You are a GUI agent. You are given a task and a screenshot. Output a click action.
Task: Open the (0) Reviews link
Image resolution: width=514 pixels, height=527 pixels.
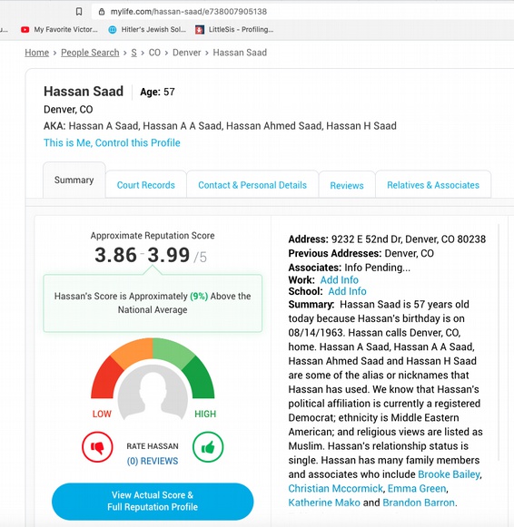pyautogui.click(x=153, y=461)
